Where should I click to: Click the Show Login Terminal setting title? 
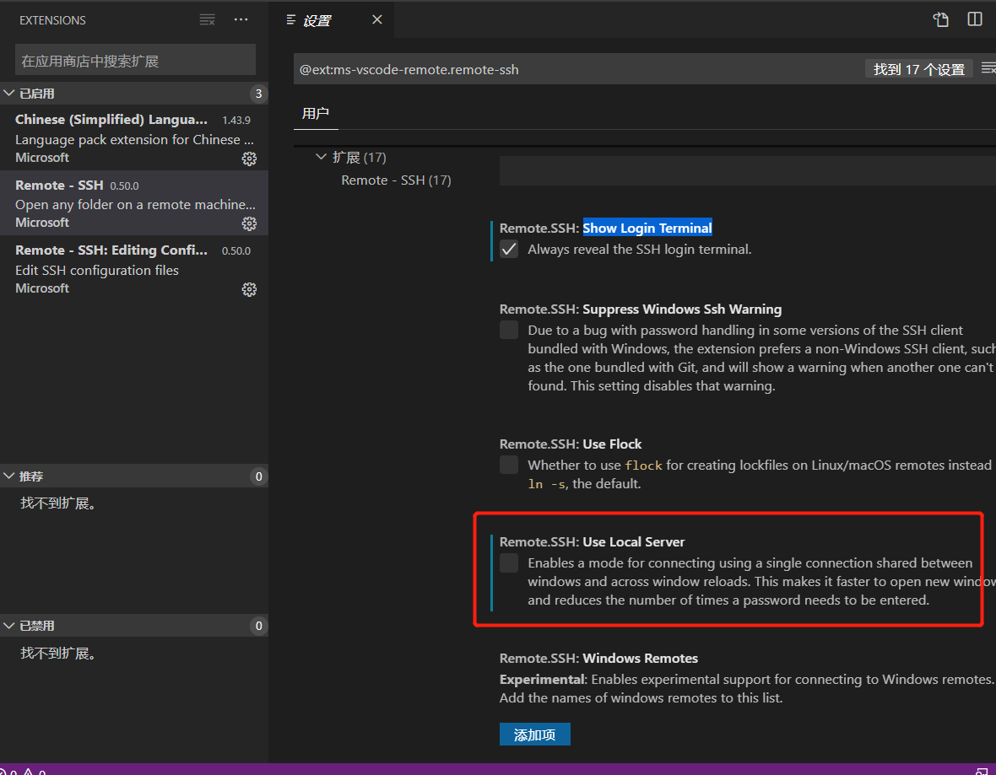tap(647, 228)
